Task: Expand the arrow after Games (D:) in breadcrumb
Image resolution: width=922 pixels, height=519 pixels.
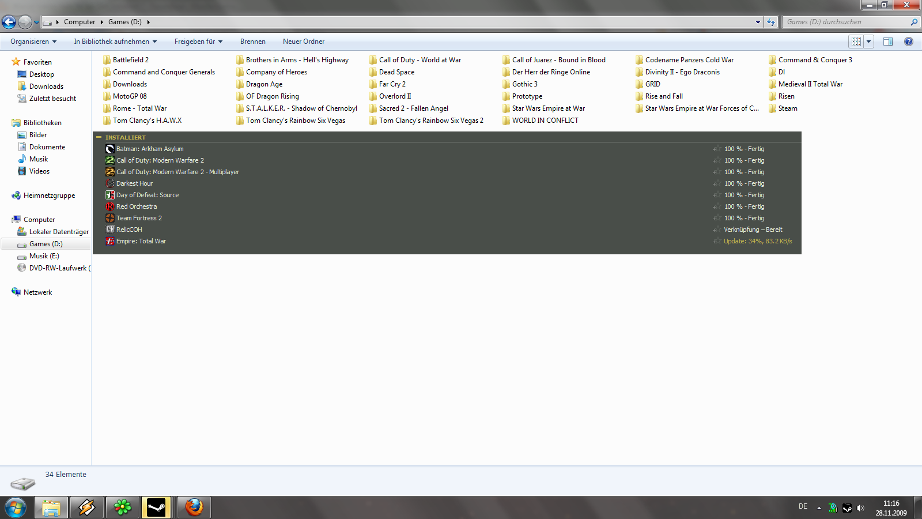Action: point(148,22)
